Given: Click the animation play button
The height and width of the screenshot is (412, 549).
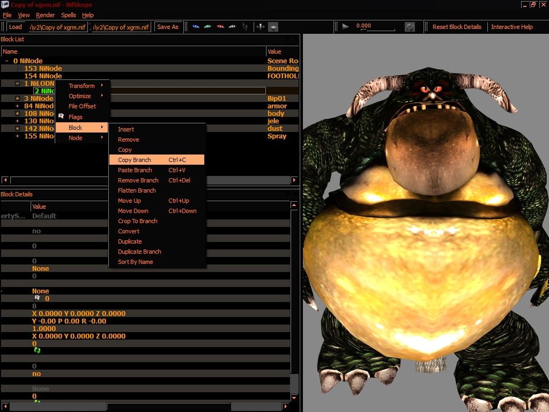Looking at the screenshot, I should click(x=346, y=26).
